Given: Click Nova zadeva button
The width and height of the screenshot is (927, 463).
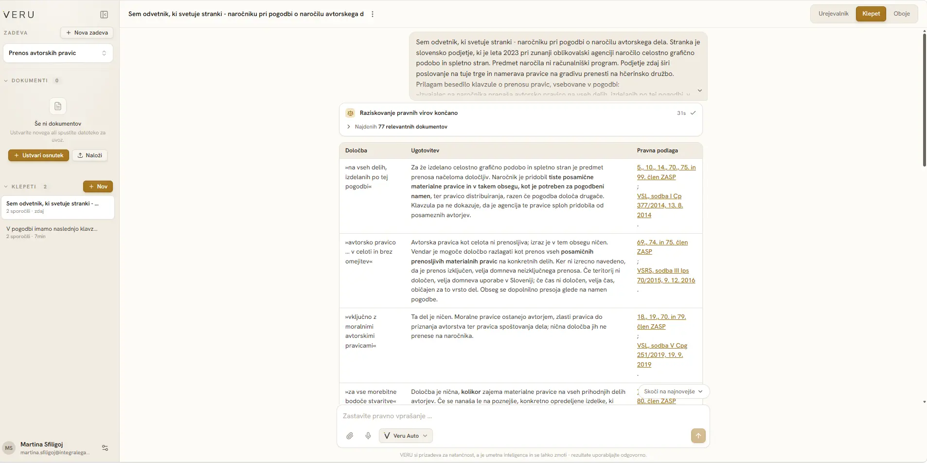Looking at the screenshot, I should (87, 33).
